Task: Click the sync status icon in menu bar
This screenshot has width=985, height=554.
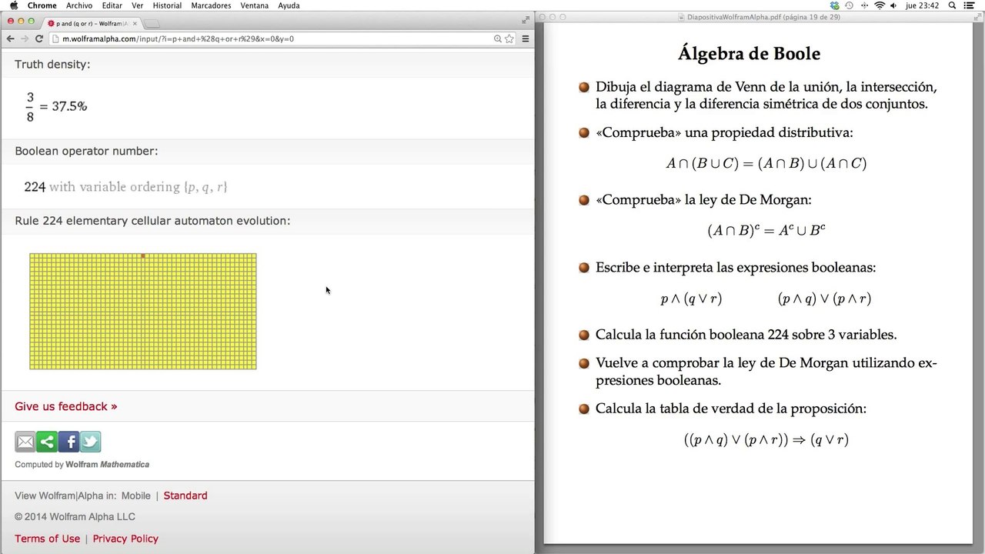Action: 835,5
